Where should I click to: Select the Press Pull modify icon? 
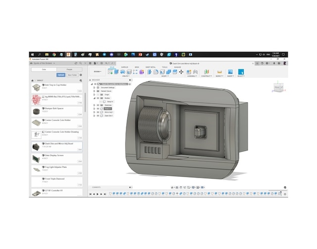click(150, 72)
